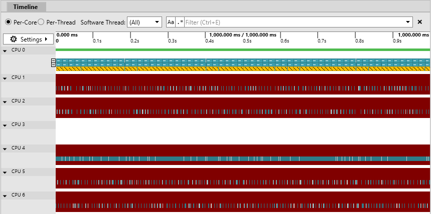Select the Per-Core radio button
Image resolution: width=431 pixels, height=214 pixels.
tap(9, 22)
